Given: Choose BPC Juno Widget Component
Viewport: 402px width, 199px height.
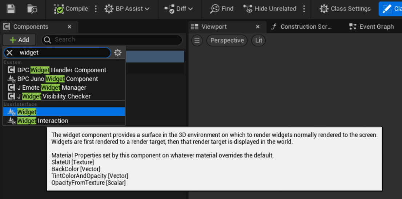Looking at the screenshot, I should tap(57, 79).
